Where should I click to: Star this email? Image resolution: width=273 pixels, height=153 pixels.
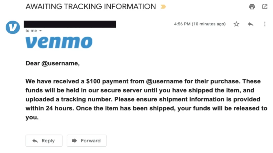pos(236,24)
